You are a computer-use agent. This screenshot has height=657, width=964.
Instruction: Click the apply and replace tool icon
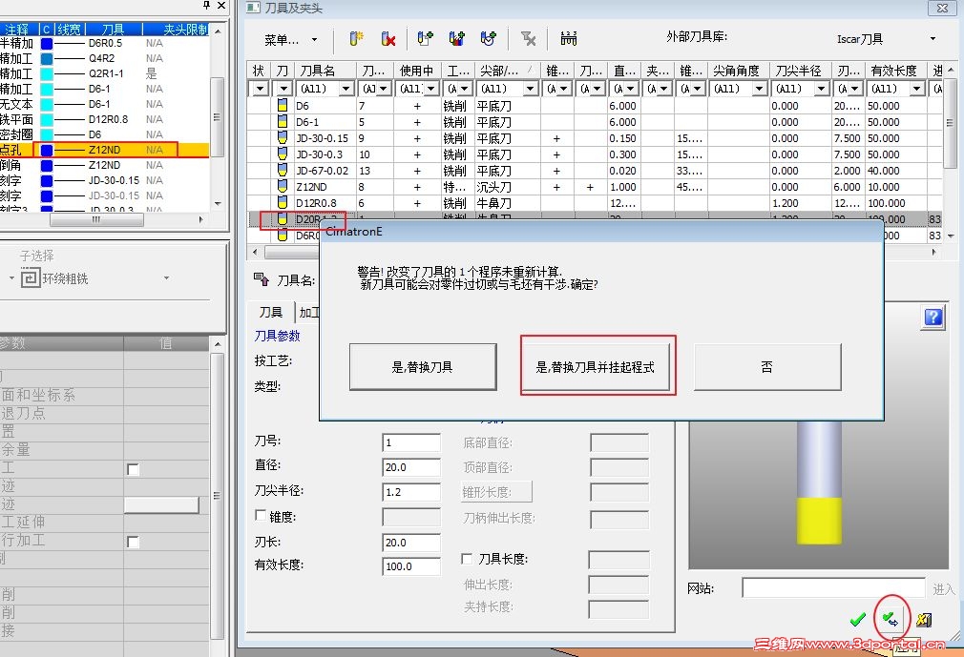[x=891, y=619]
